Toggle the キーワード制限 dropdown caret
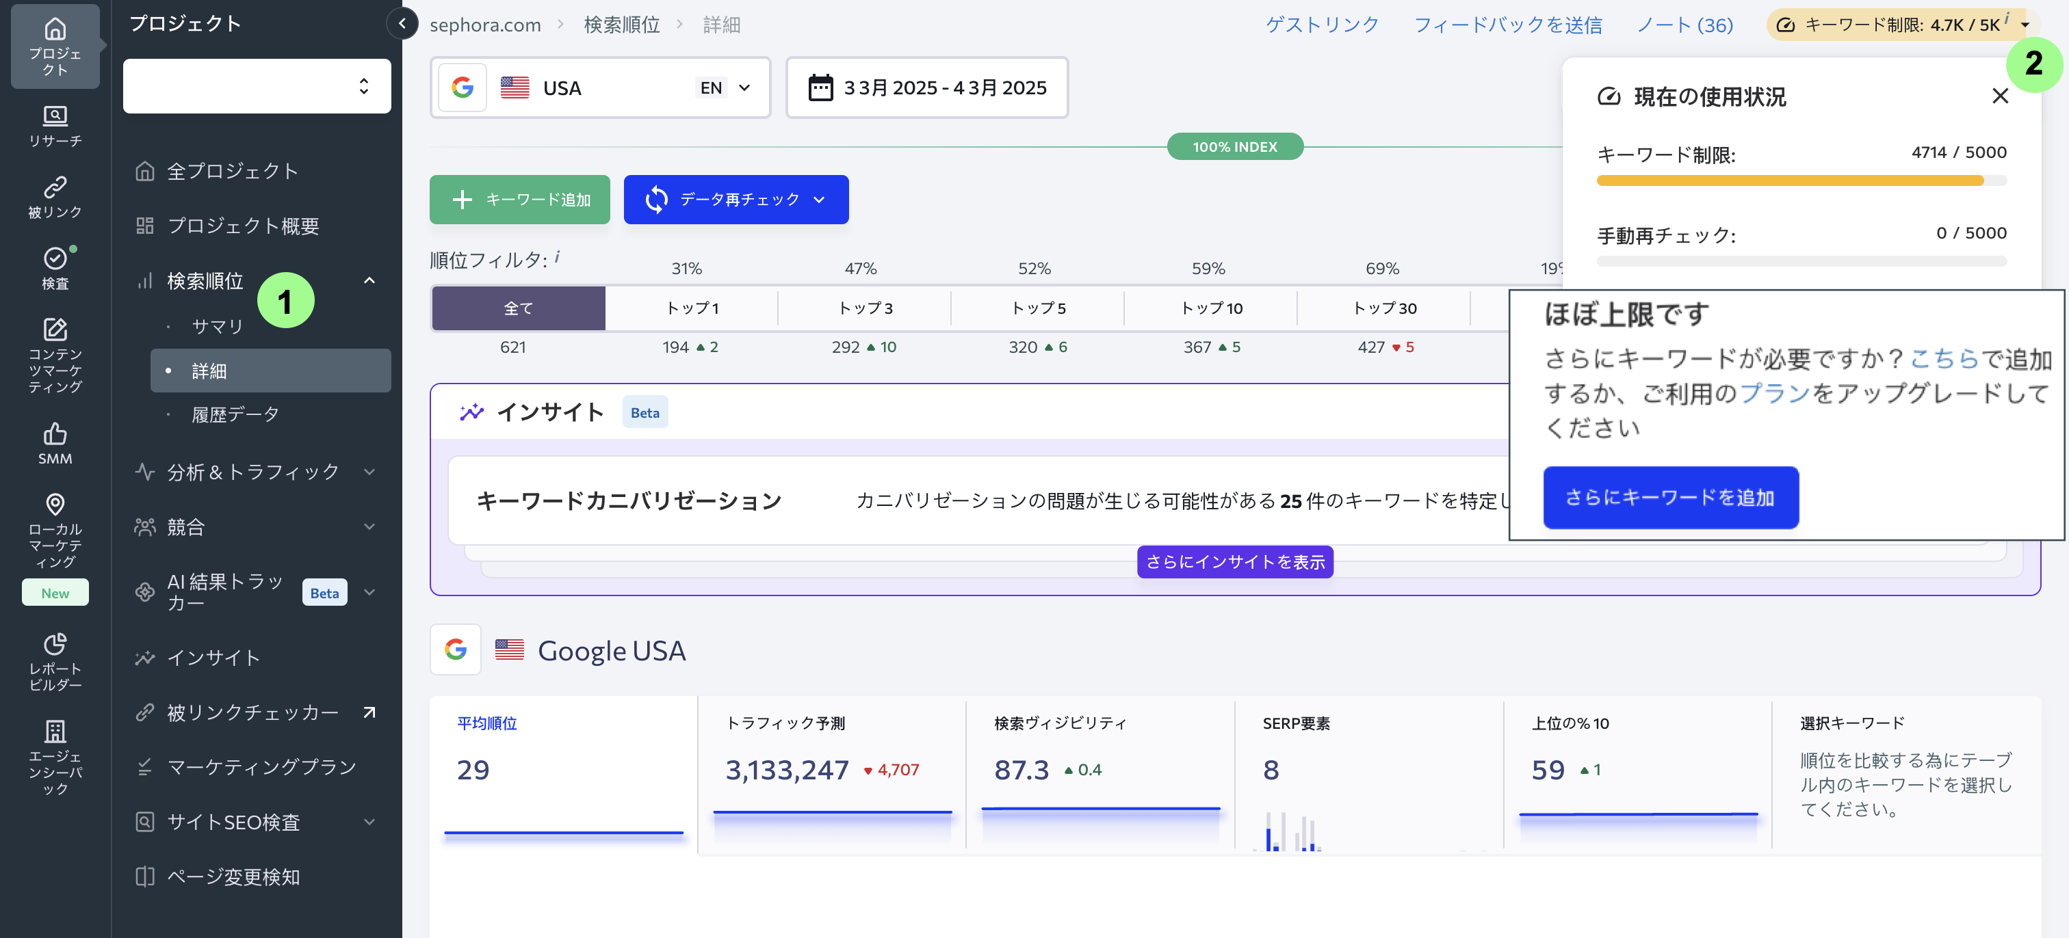 tap(2027, 25)
